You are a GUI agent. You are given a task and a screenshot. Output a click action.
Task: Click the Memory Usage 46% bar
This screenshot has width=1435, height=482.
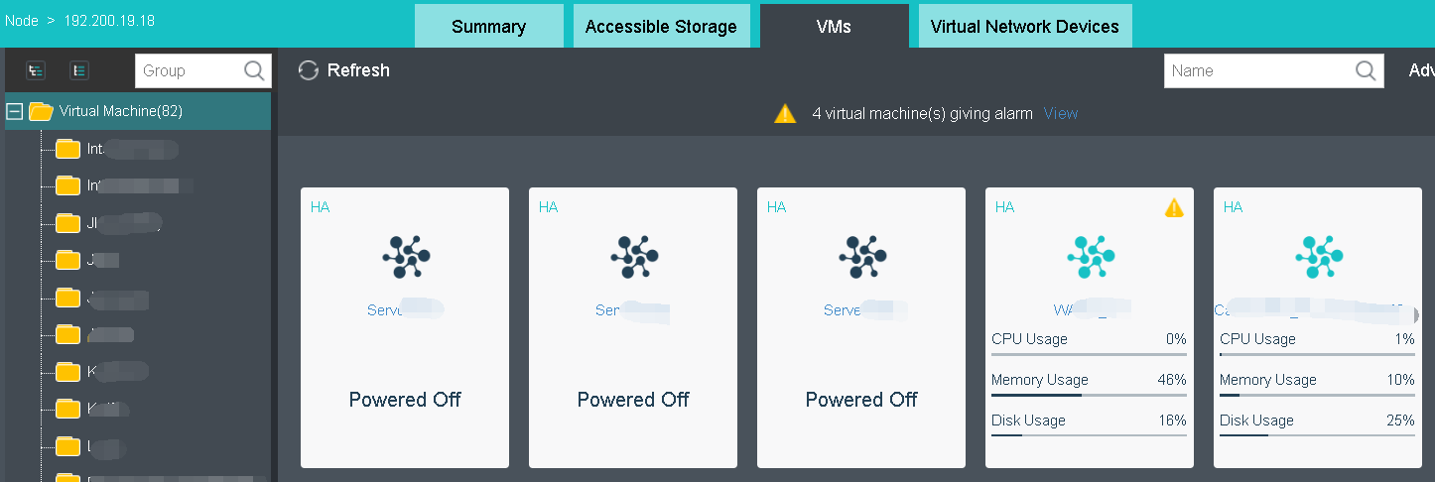pos(1089,395)
